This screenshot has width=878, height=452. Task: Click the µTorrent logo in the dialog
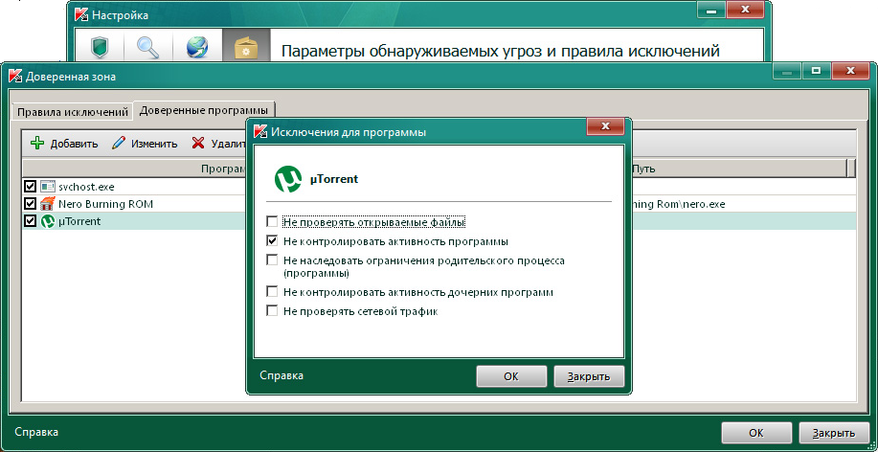coord(288,179)
